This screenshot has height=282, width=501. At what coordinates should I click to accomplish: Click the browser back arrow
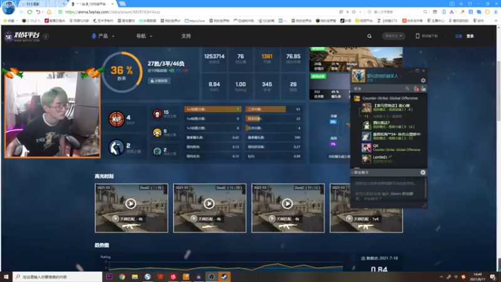pyautogui.click(x=21, y=12)
